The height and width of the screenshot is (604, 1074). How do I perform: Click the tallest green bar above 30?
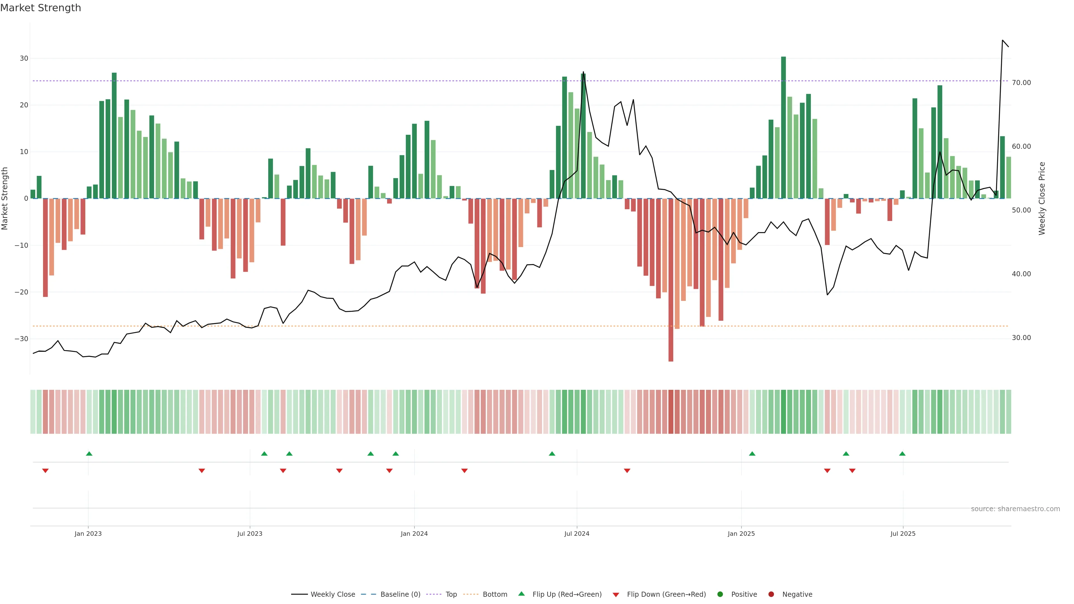(783, 125)
